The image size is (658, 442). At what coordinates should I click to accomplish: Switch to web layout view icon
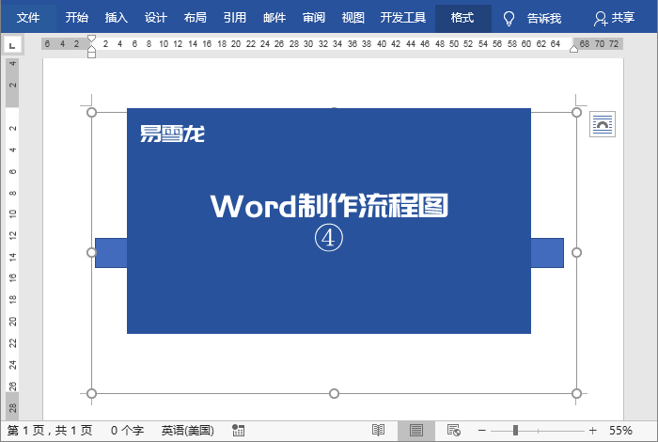point(454,431)
